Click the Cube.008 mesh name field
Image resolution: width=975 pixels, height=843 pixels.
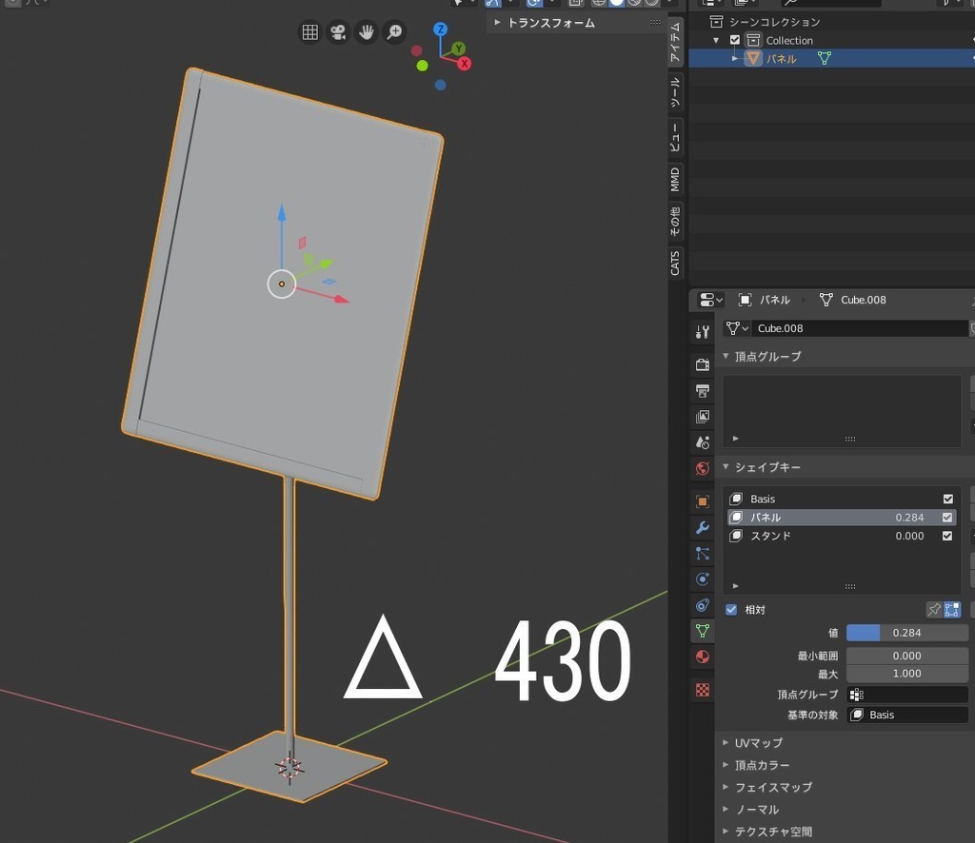pyautogui.click(x=859, y=328)
